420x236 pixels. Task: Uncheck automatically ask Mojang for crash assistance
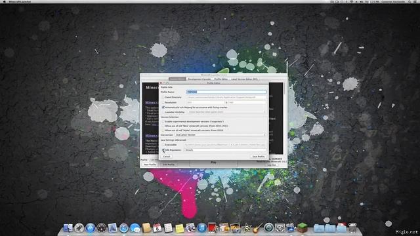pyautogui.click(x=163, y=107)
